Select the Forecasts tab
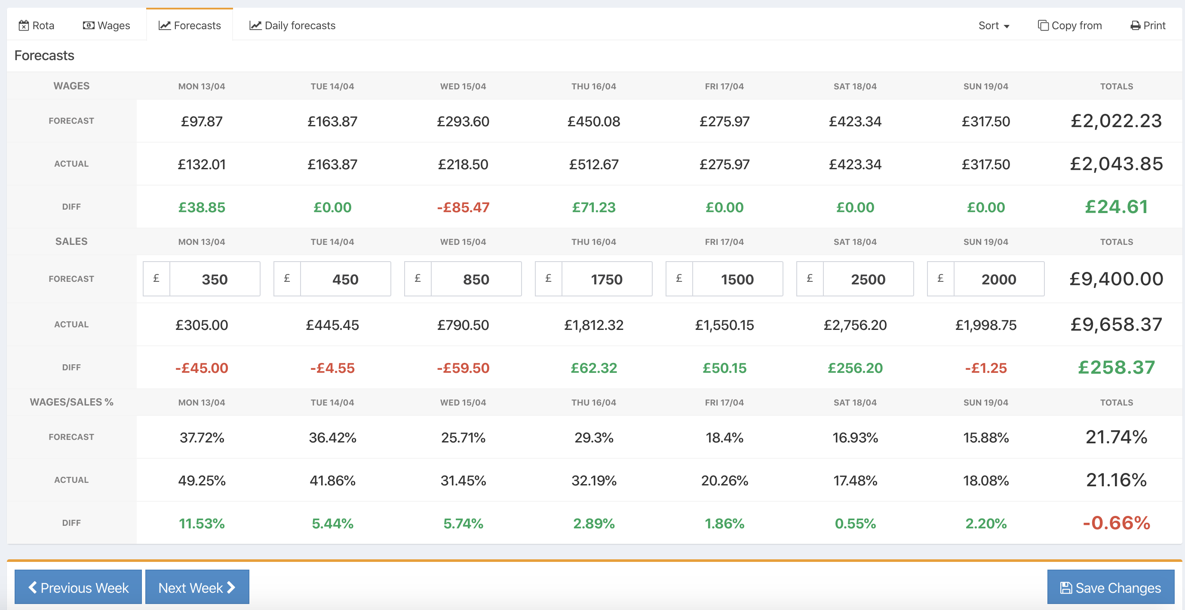The image size is (1185, 610). tap(190, 25)
